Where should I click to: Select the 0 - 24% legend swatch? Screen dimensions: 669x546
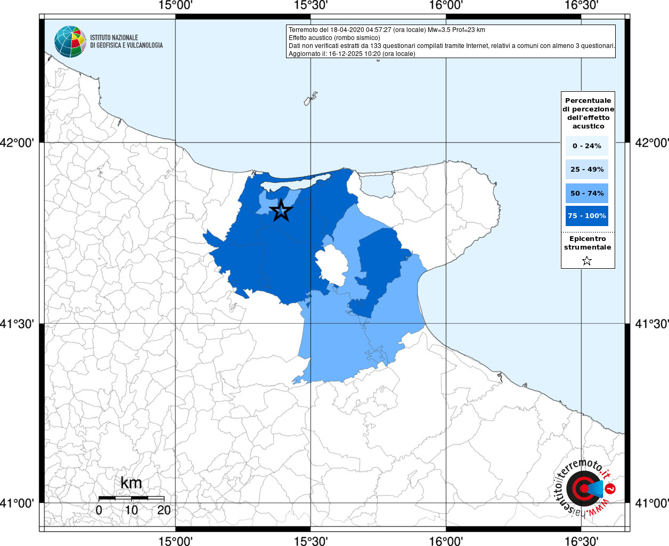(587, 146)
